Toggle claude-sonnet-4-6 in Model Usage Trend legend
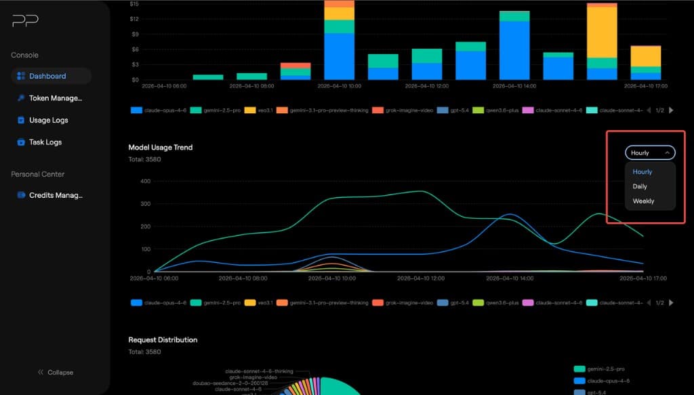The image size is (694, 395). 552,303
